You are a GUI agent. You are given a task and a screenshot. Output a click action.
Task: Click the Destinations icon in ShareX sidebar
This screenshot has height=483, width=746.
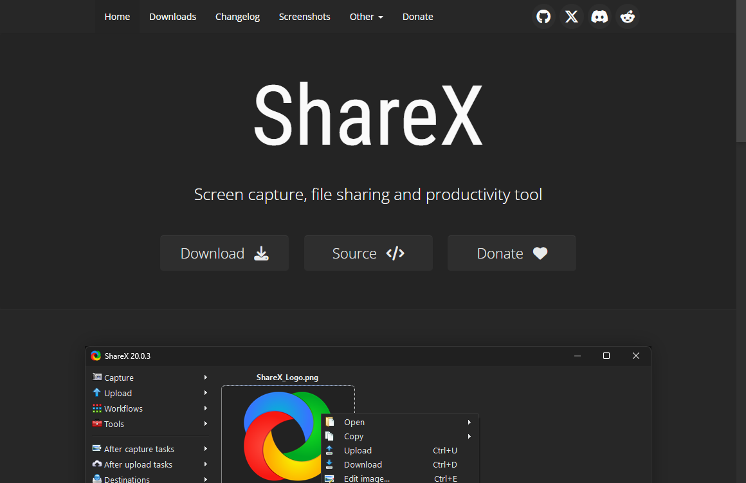[x=97, y=478]
